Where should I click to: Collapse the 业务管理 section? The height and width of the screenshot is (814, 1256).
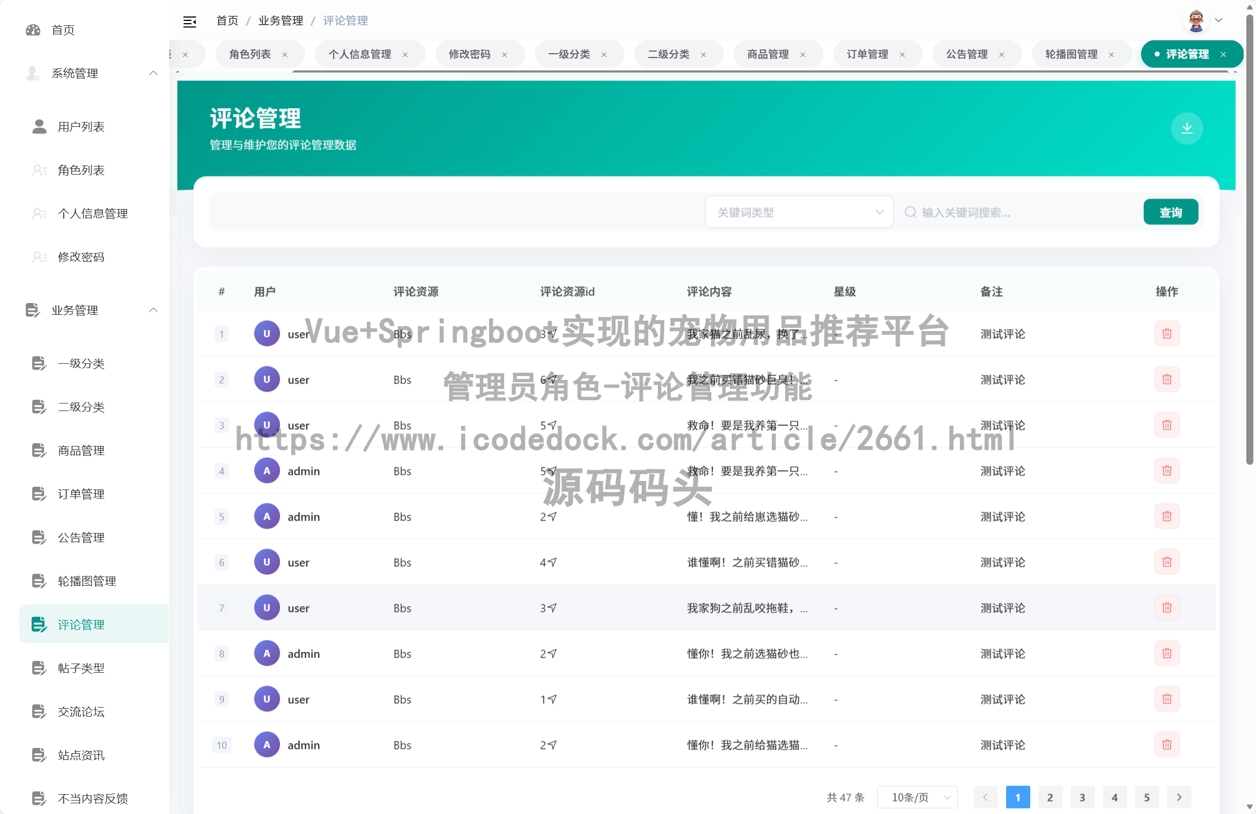153,310
